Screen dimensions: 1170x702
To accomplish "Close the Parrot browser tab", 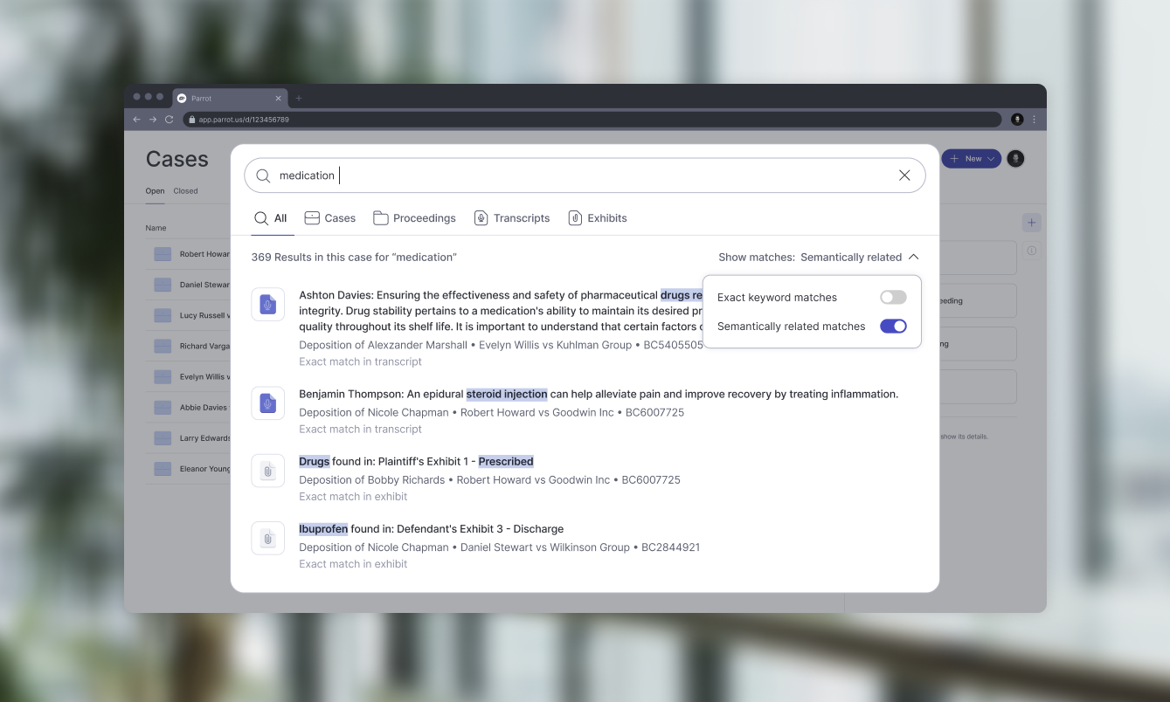I will tap(279, 99).
